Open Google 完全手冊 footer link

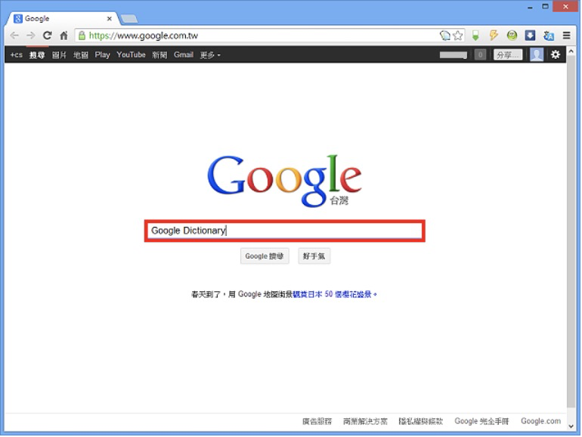(x=481, y=421)
